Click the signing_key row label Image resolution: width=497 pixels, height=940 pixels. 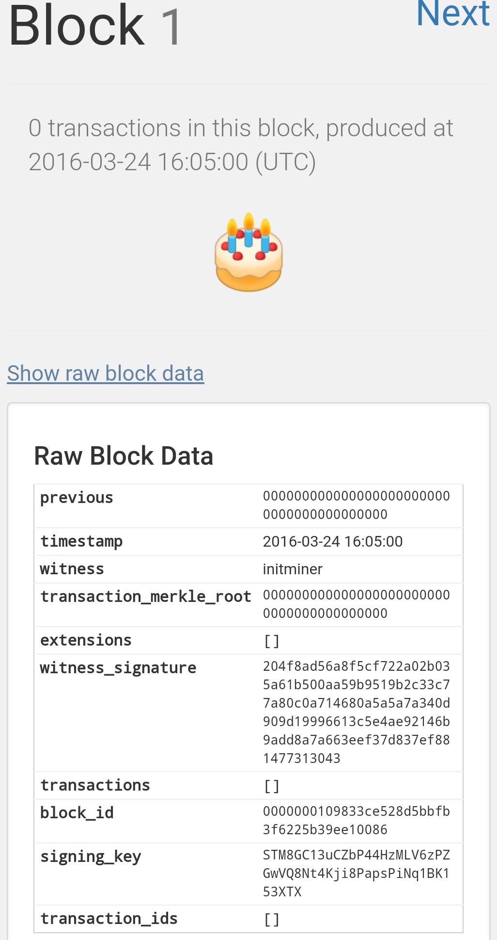point(91,857)
